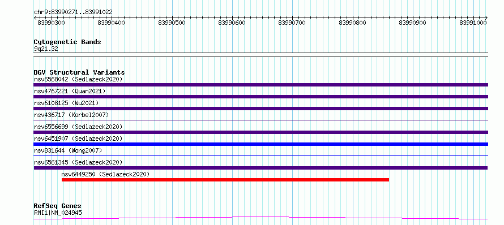
Task: Click the purple bar under nsv6561345
Action: coord(260,168)
